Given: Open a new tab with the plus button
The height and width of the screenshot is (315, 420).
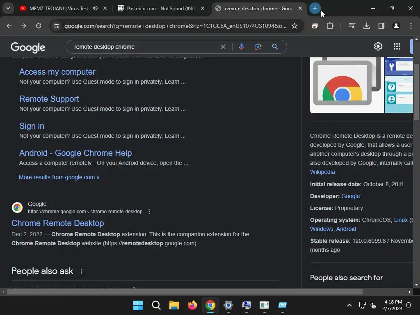Looking at the screenshot, I should pyautogui.click(x=315, y=8).
